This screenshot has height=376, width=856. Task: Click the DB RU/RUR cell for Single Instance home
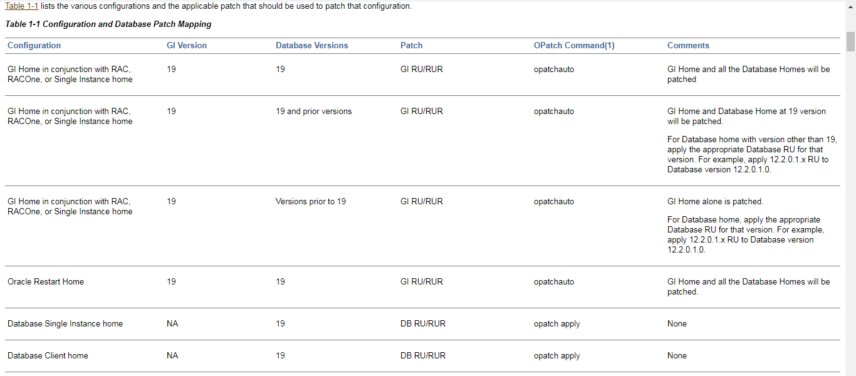pos(423,323)
